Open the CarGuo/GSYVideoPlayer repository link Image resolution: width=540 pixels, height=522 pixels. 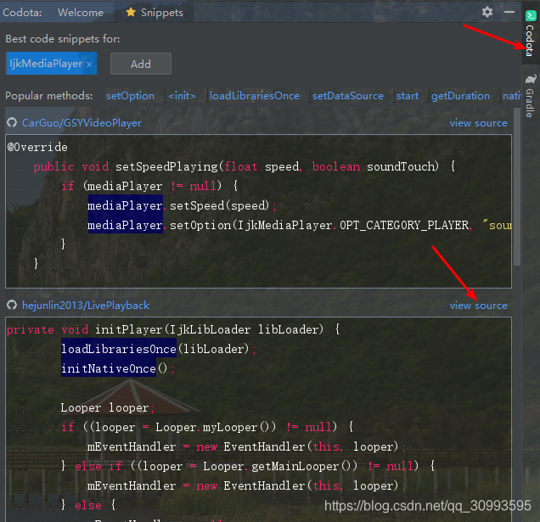coord(82,123)
